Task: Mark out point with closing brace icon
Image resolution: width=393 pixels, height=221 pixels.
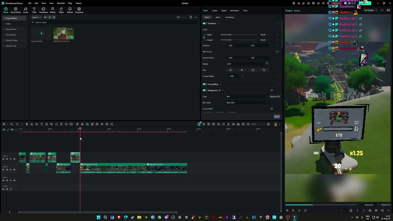Action: pyautogui.click(x=364, y=211)
